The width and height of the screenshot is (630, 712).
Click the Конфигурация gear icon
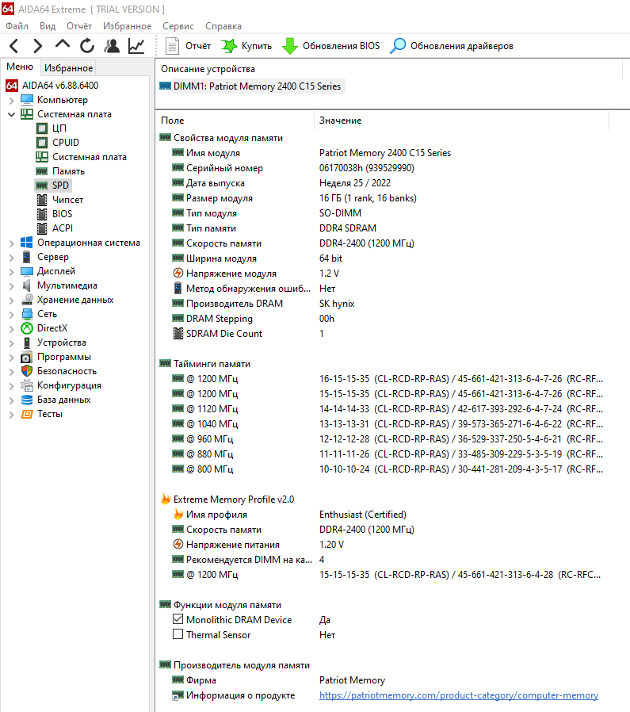[27, 385]
